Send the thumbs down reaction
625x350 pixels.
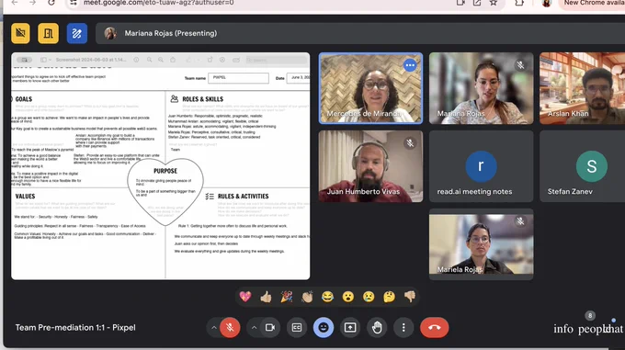click(x=410, y=297)
